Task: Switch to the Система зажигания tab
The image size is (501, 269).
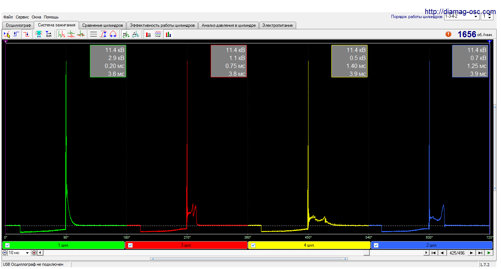Action: click(x=57, y=25)
